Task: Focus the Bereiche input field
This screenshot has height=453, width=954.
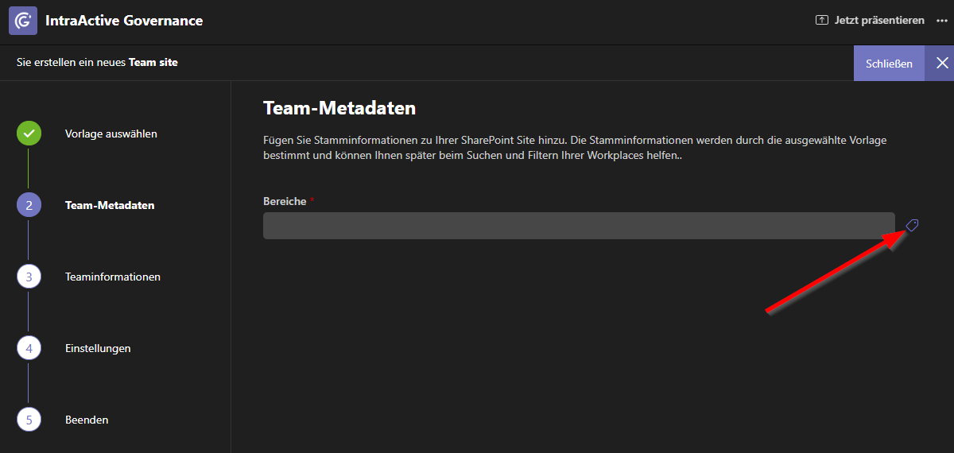Action: pos(579,226)
